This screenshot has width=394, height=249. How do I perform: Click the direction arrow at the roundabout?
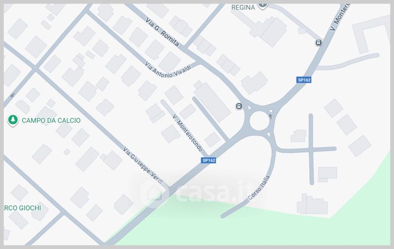pos(270,116)
